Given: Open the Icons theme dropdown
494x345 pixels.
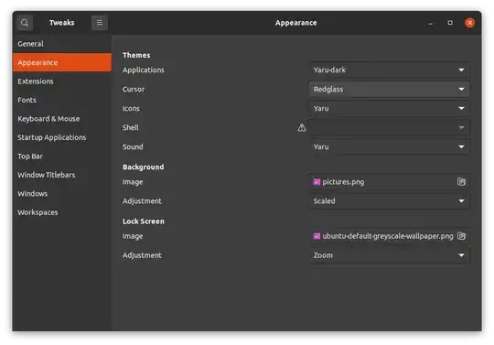Looking at the screenshot, I should tap(389, 108).
